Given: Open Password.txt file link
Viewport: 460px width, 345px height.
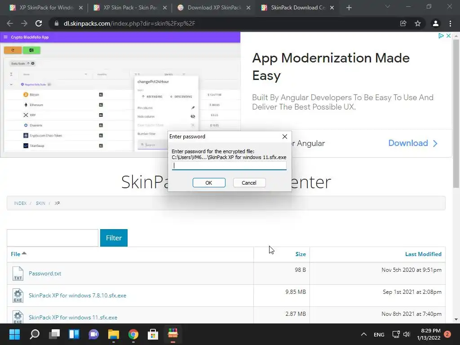Looking at the screenshot, I should [x=45, y=274].
